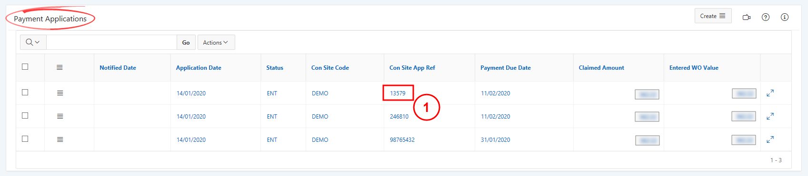Viewport: 808px width, 176px height.
Task: Click the row menu icon in header
Action: point(60,67)
